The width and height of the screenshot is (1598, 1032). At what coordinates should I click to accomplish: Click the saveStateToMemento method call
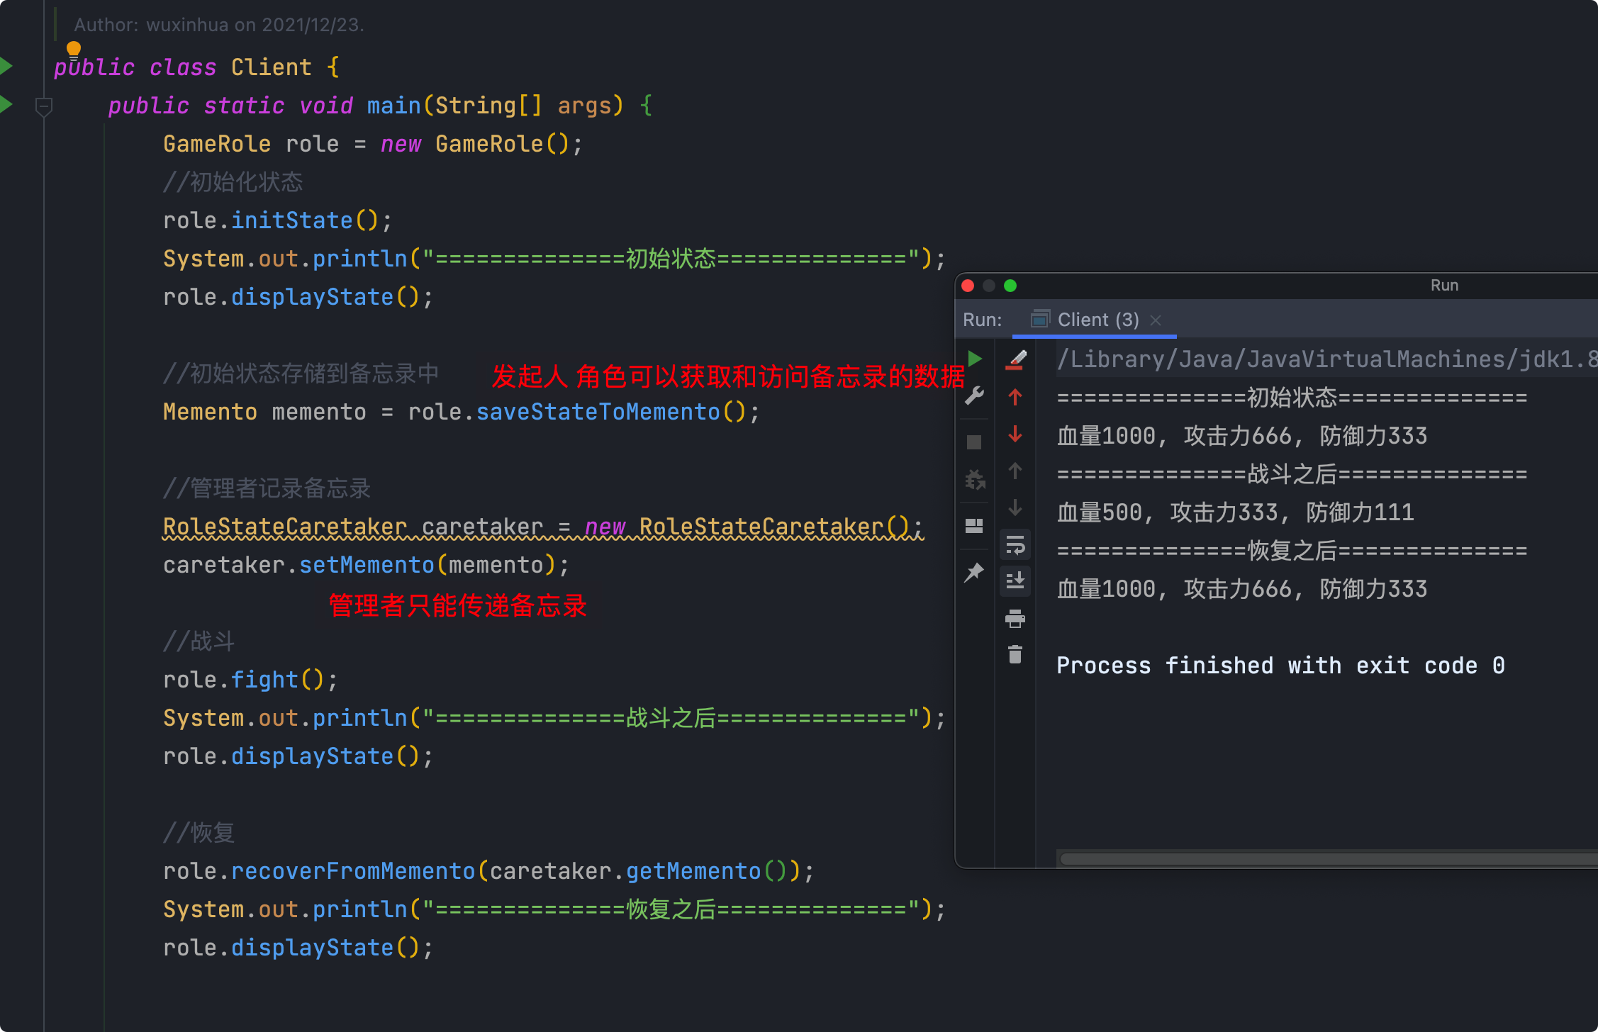[x=597, y=412]
